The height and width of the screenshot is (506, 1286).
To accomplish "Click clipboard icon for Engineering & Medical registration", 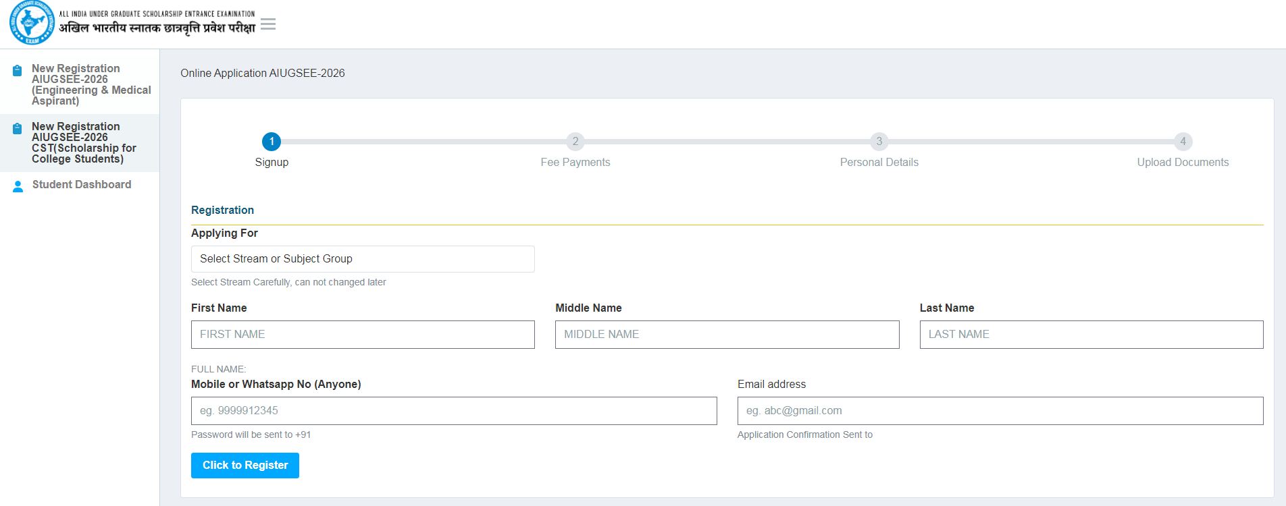I will 18,70.
